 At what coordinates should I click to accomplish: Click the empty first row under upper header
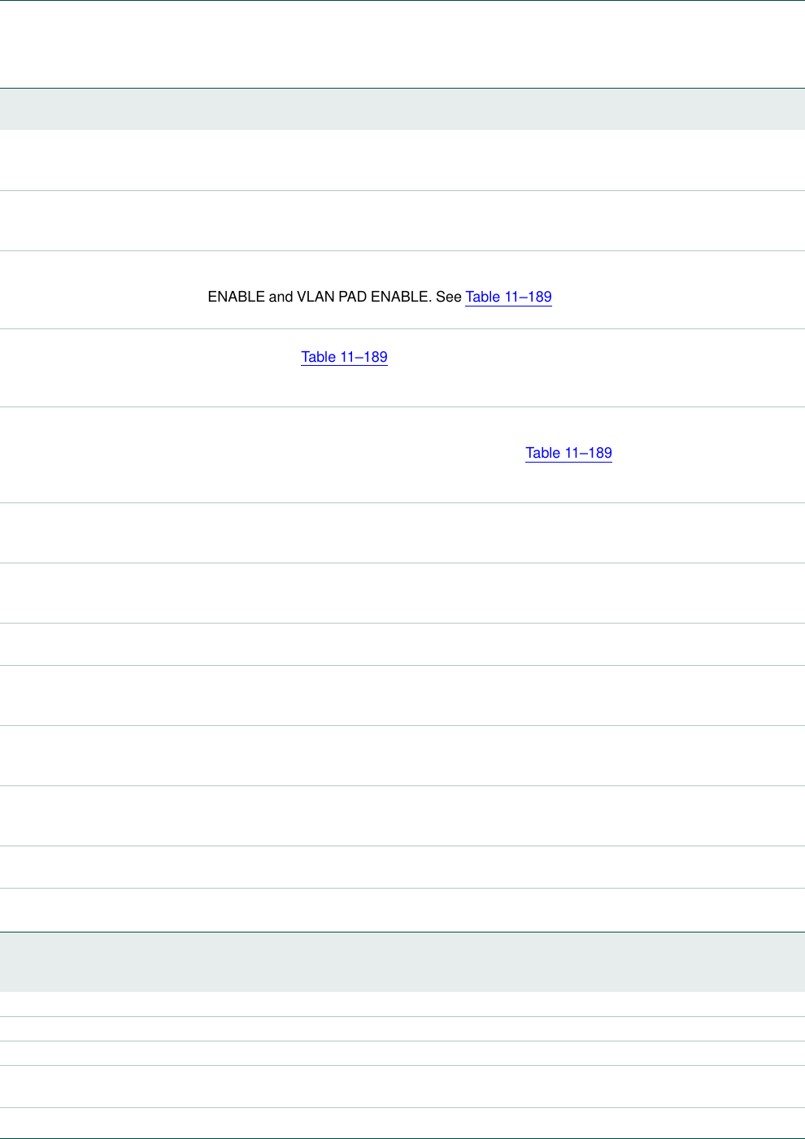pos(402,160)
